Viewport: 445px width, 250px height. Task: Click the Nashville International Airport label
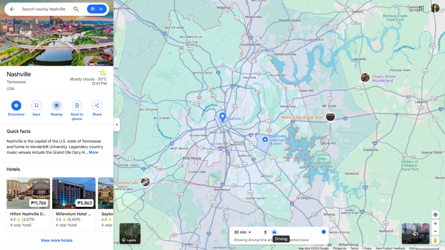[x=280, y=140]
